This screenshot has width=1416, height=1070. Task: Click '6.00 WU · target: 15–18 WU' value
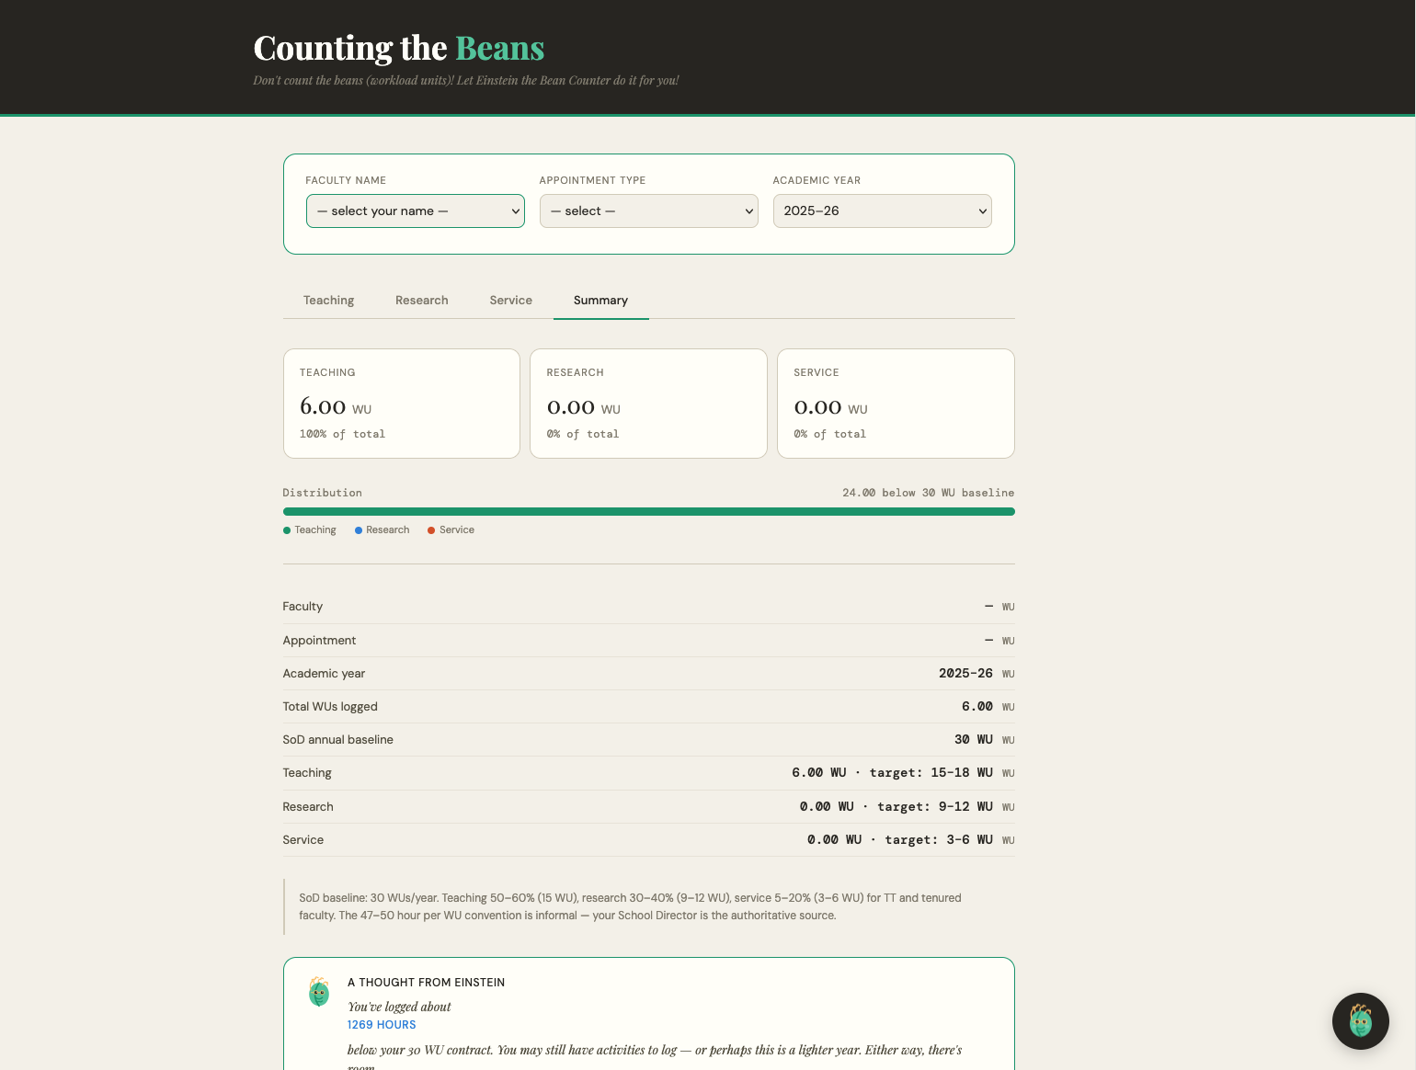(893, 773)
